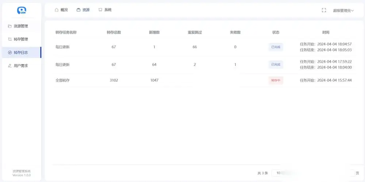The image size is (365, 182).
Task: Click the 每日更新 name in the 18:04:57 row
Action: point(62,47)
